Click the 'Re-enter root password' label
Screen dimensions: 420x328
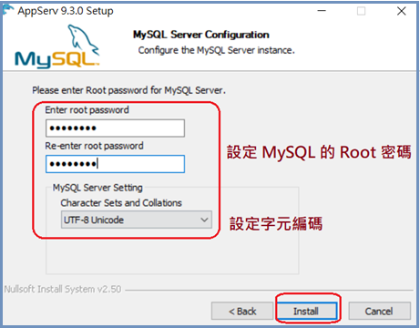[94, 146]
